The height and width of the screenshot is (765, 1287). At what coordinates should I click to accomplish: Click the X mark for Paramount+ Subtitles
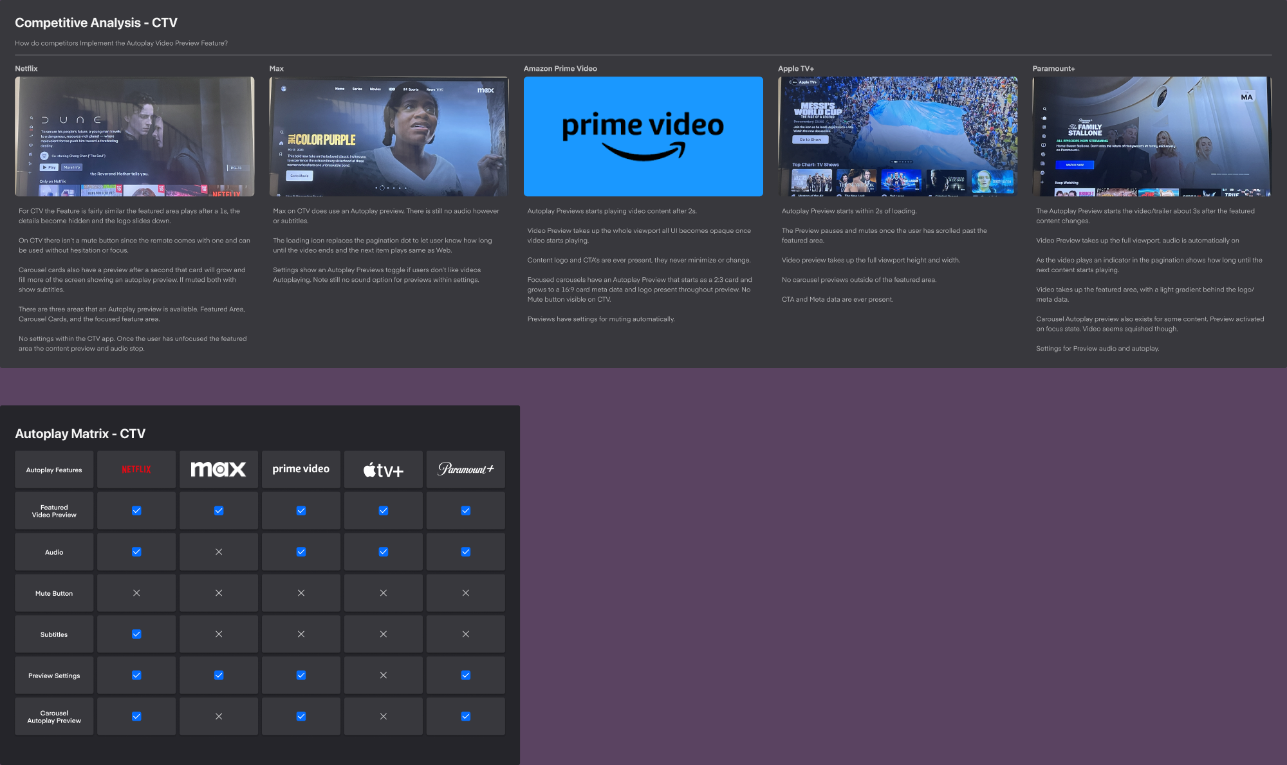(x=466, y=634)
